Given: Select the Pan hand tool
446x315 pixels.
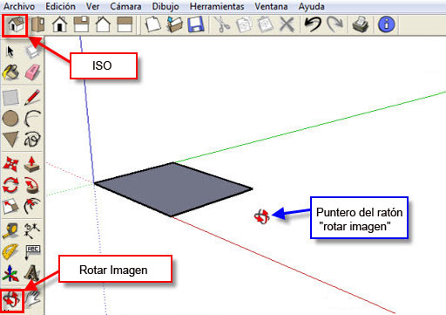Looking at the screenshot, I should pyautogui.click(x=33, y=298).
